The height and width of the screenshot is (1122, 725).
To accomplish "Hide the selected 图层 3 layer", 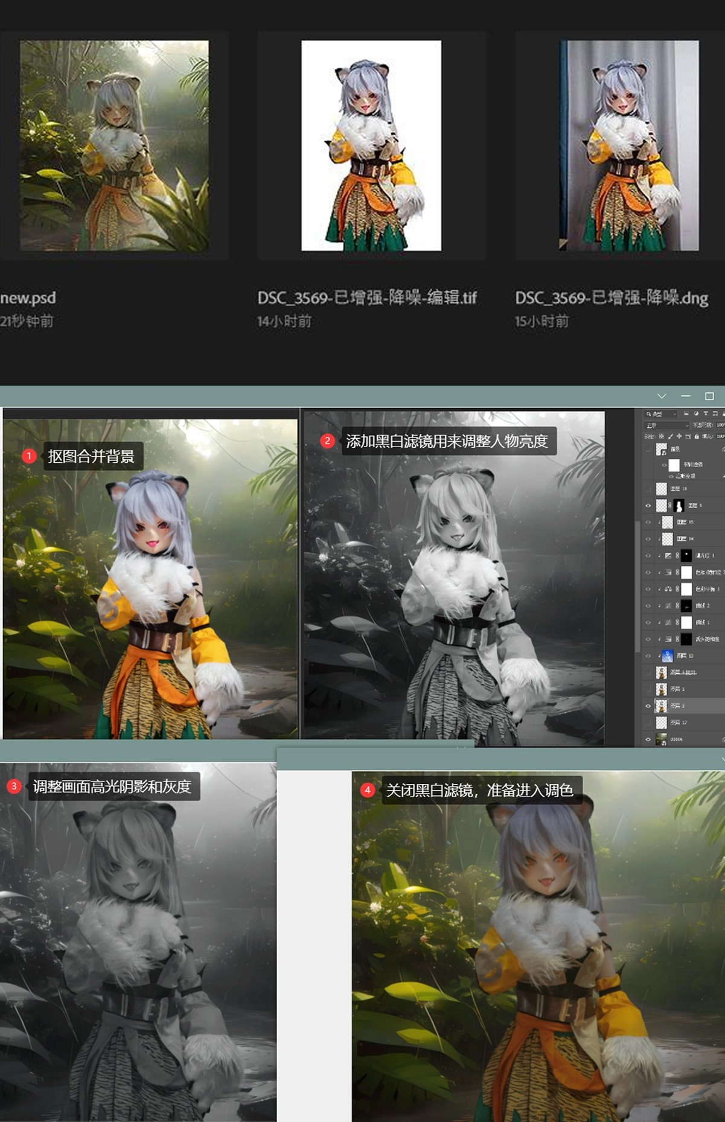I will pos(648,706).
